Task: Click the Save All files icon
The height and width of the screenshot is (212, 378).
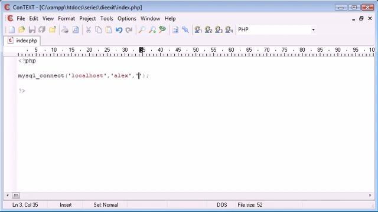Action: (42, 30)
